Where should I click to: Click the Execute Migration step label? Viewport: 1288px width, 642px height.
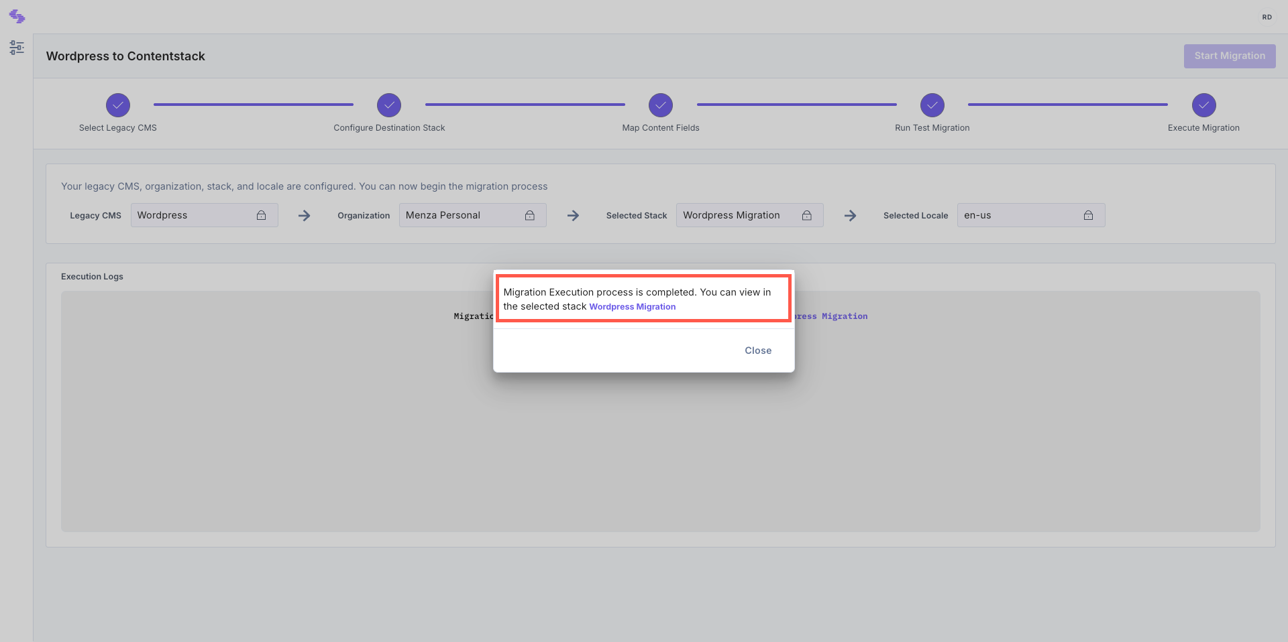pos(1203,128)
